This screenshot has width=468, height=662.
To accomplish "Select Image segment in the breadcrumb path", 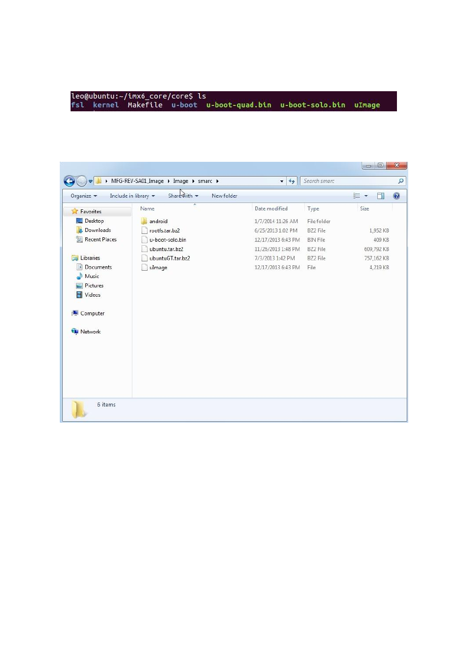I will click(180, 181).
